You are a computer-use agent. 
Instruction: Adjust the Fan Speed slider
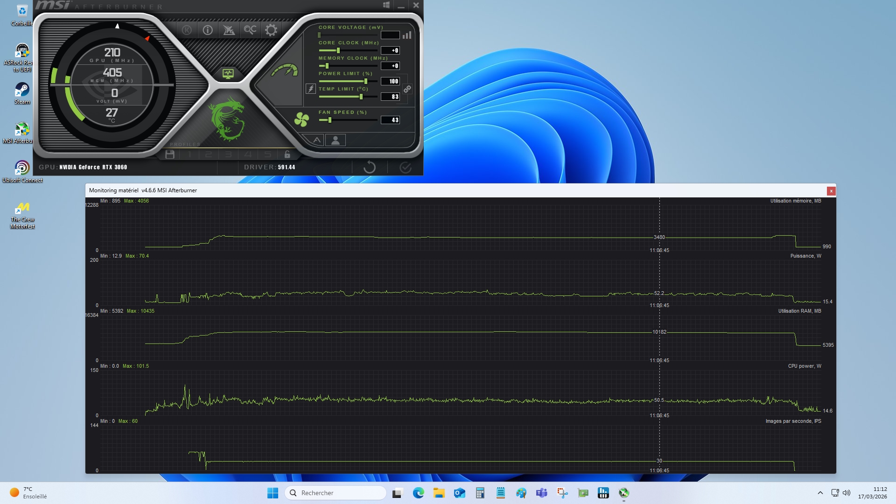330,120
